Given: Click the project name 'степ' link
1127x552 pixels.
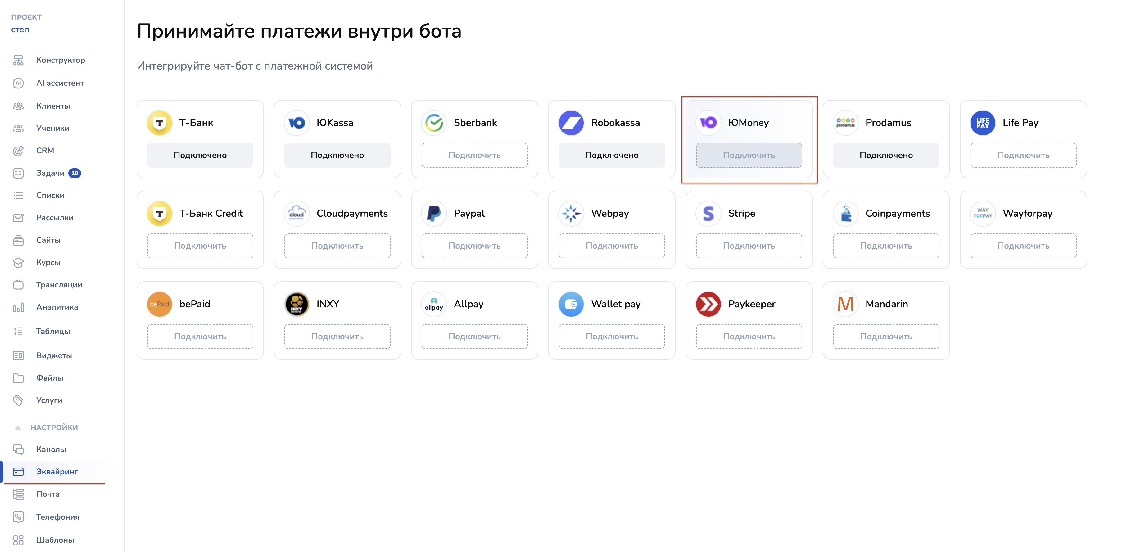Looking at the screenshot, I should click(x=20, y=30).
